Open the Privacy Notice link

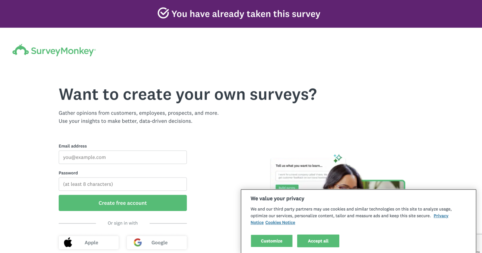[441, 216]
